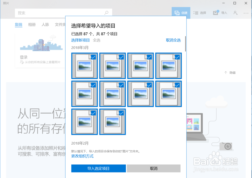This screenshot has height=178, width=252.
Task: Uncheck first row, fourth image checkbox
Action: (177, 57)
